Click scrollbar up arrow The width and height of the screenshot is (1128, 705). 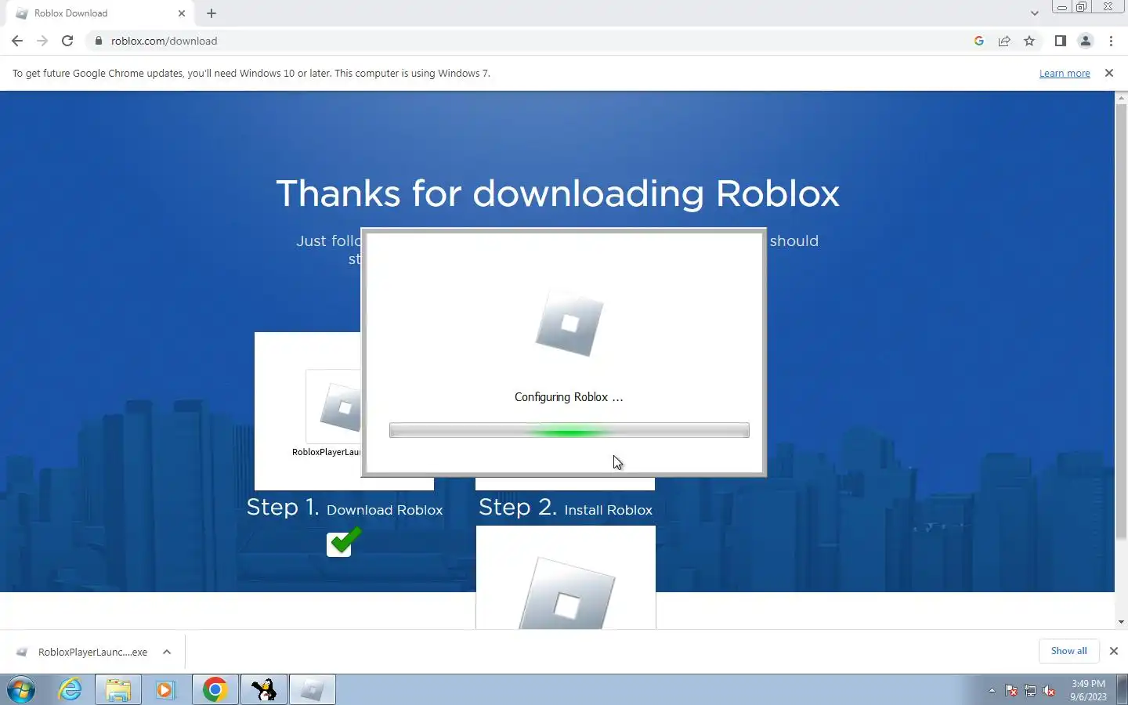[1121, 97]
